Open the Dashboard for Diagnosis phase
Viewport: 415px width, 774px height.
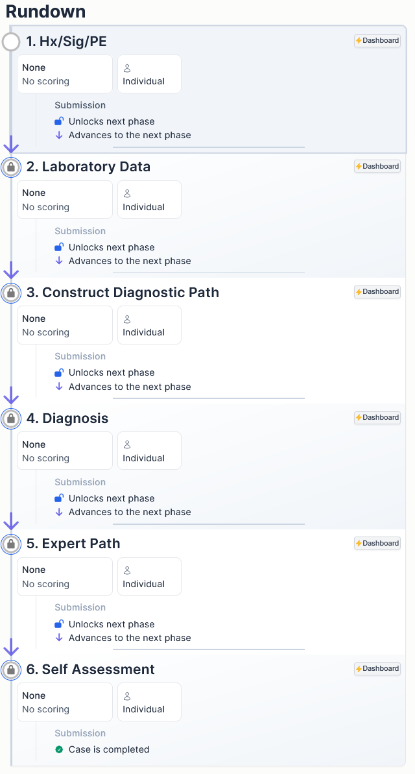(x=377, y=417)
